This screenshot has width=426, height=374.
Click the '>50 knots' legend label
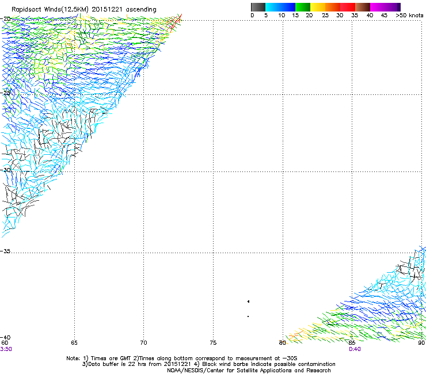(409, 16)
